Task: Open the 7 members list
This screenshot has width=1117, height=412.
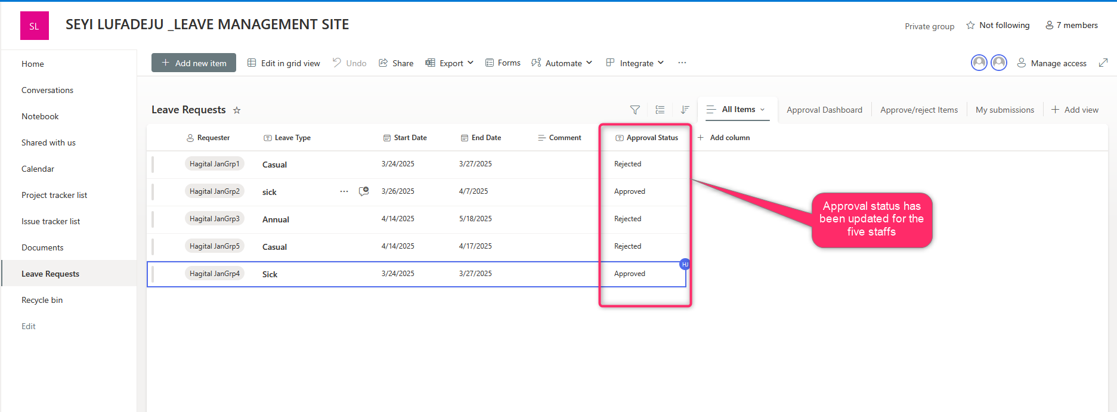Action: [x=1072, y=25]
